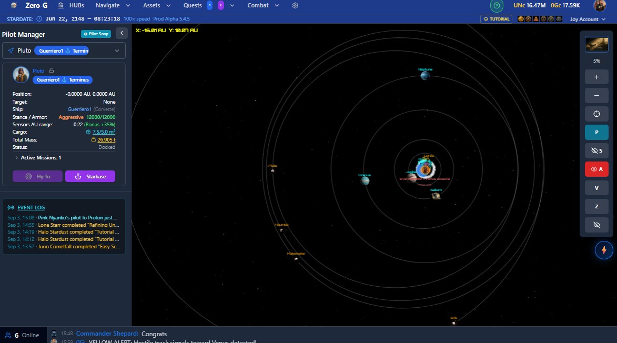This screenshot has height=343, width=617.
Task: Open the HUBs menu
Action: click(71, 5)
